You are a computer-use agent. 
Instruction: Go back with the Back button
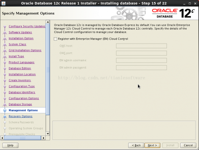pos(136,145)
